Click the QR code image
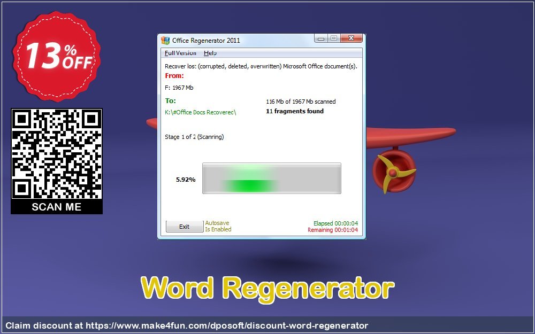Image resolution: width=535 pixels, height=334 pixels. tap(57, 154)
